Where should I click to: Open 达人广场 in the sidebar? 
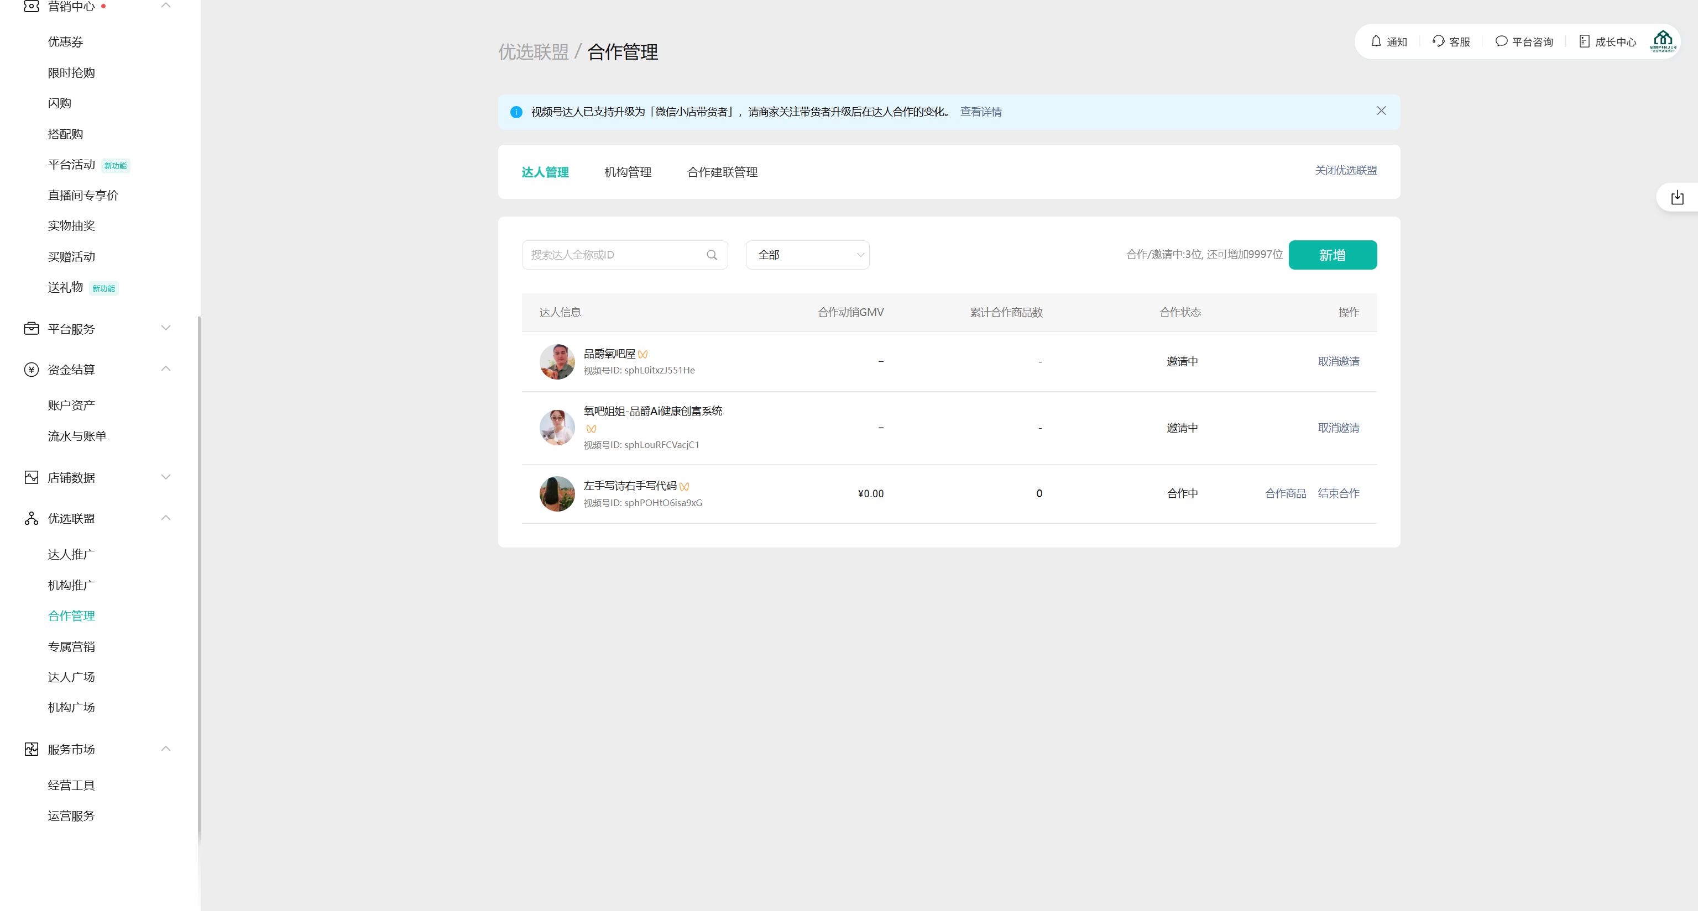click(71, 677)
